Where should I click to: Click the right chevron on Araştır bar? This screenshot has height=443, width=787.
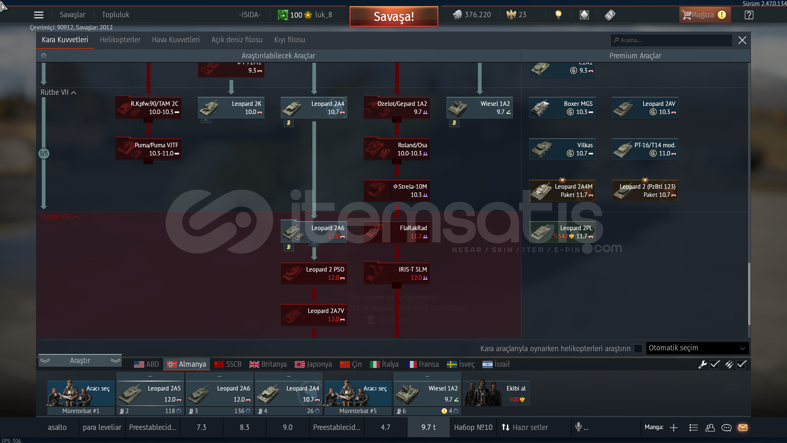click(x=116, y=361)
